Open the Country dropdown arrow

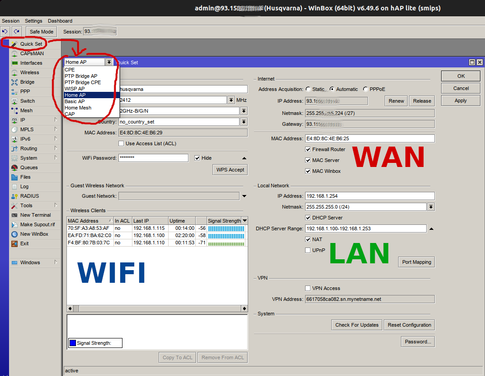244,122
